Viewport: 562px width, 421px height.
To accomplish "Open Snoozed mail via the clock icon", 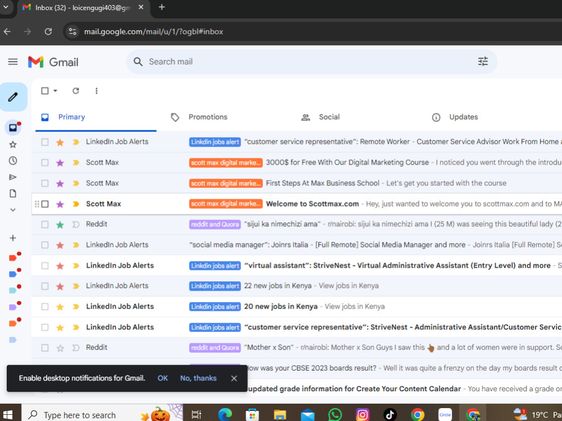I will pyautogui.click(x=13, y=161).
